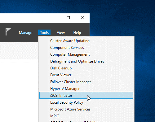Choose iSCSI Initiator from the menu

[x=86, y=95]
